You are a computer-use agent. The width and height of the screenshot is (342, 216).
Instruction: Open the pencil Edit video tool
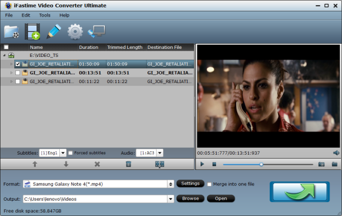click(54, 31)
